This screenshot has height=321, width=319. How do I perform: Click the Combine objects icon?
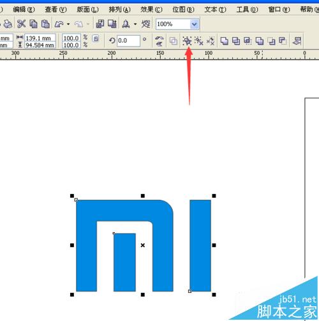coord(174,41)
